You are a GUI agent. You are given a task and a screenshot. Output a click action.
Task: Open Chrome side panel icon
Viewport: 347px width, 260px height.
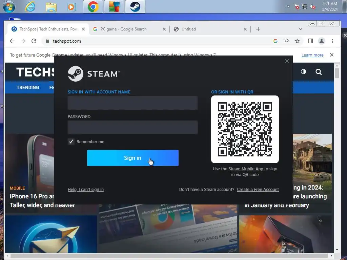click(x=311, y=41)
